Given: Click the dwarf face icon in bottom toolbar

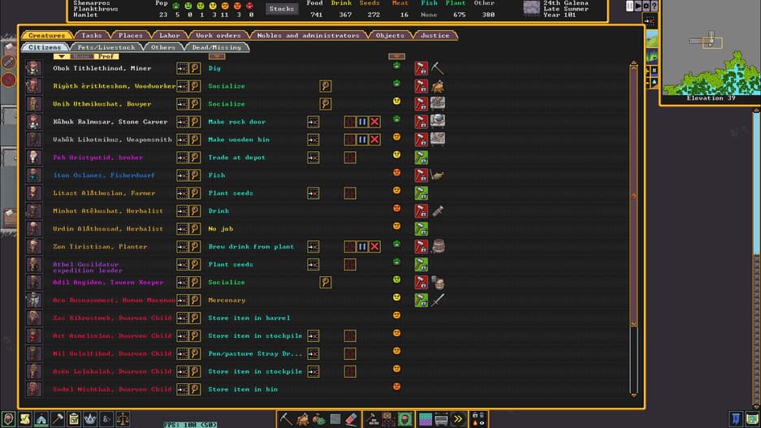Looking at the screenshot, I should click(404, 419).
